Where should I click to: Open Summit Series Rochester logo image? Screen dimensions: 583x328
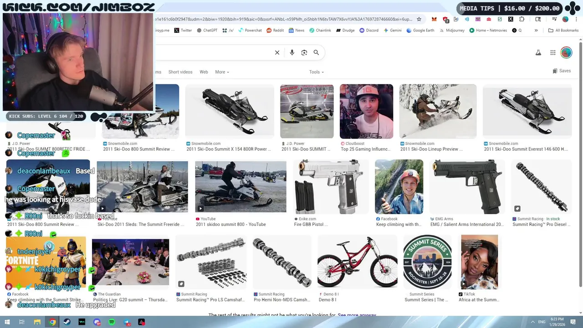[x=427, y=262]
